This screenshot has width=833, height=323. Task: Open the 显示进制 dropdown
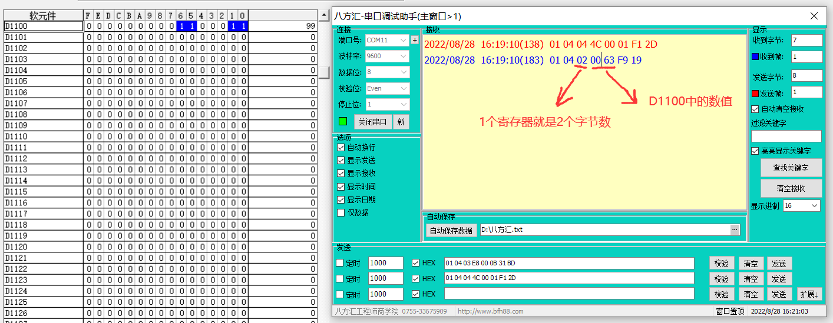pos(801,205)
